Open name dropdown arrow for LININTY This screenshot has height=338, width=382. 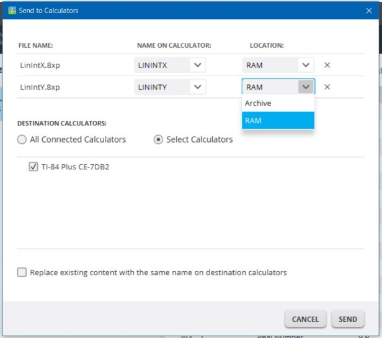click(x=198, y=87)
